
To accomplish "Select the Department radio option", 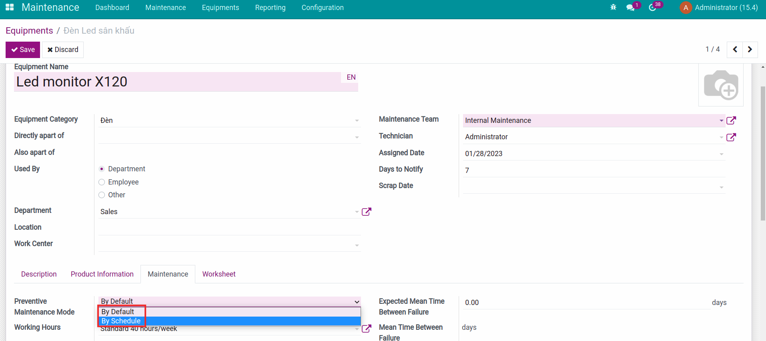I will [x=102, y=169].
